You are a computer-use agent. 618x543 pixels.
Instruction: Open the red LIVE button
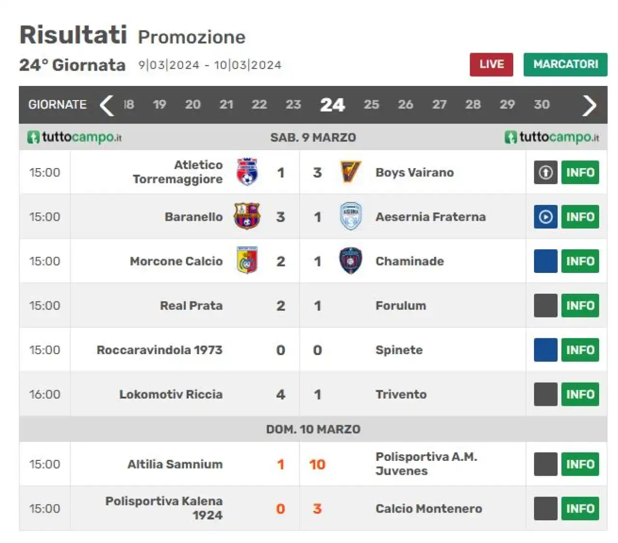(492, 64)
